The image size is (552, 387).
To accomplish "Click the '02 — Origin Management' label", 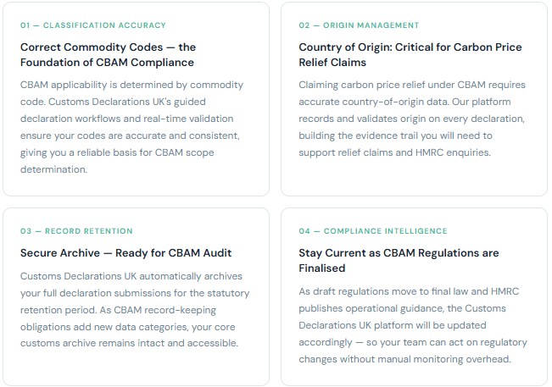I will tap(359, 25).
